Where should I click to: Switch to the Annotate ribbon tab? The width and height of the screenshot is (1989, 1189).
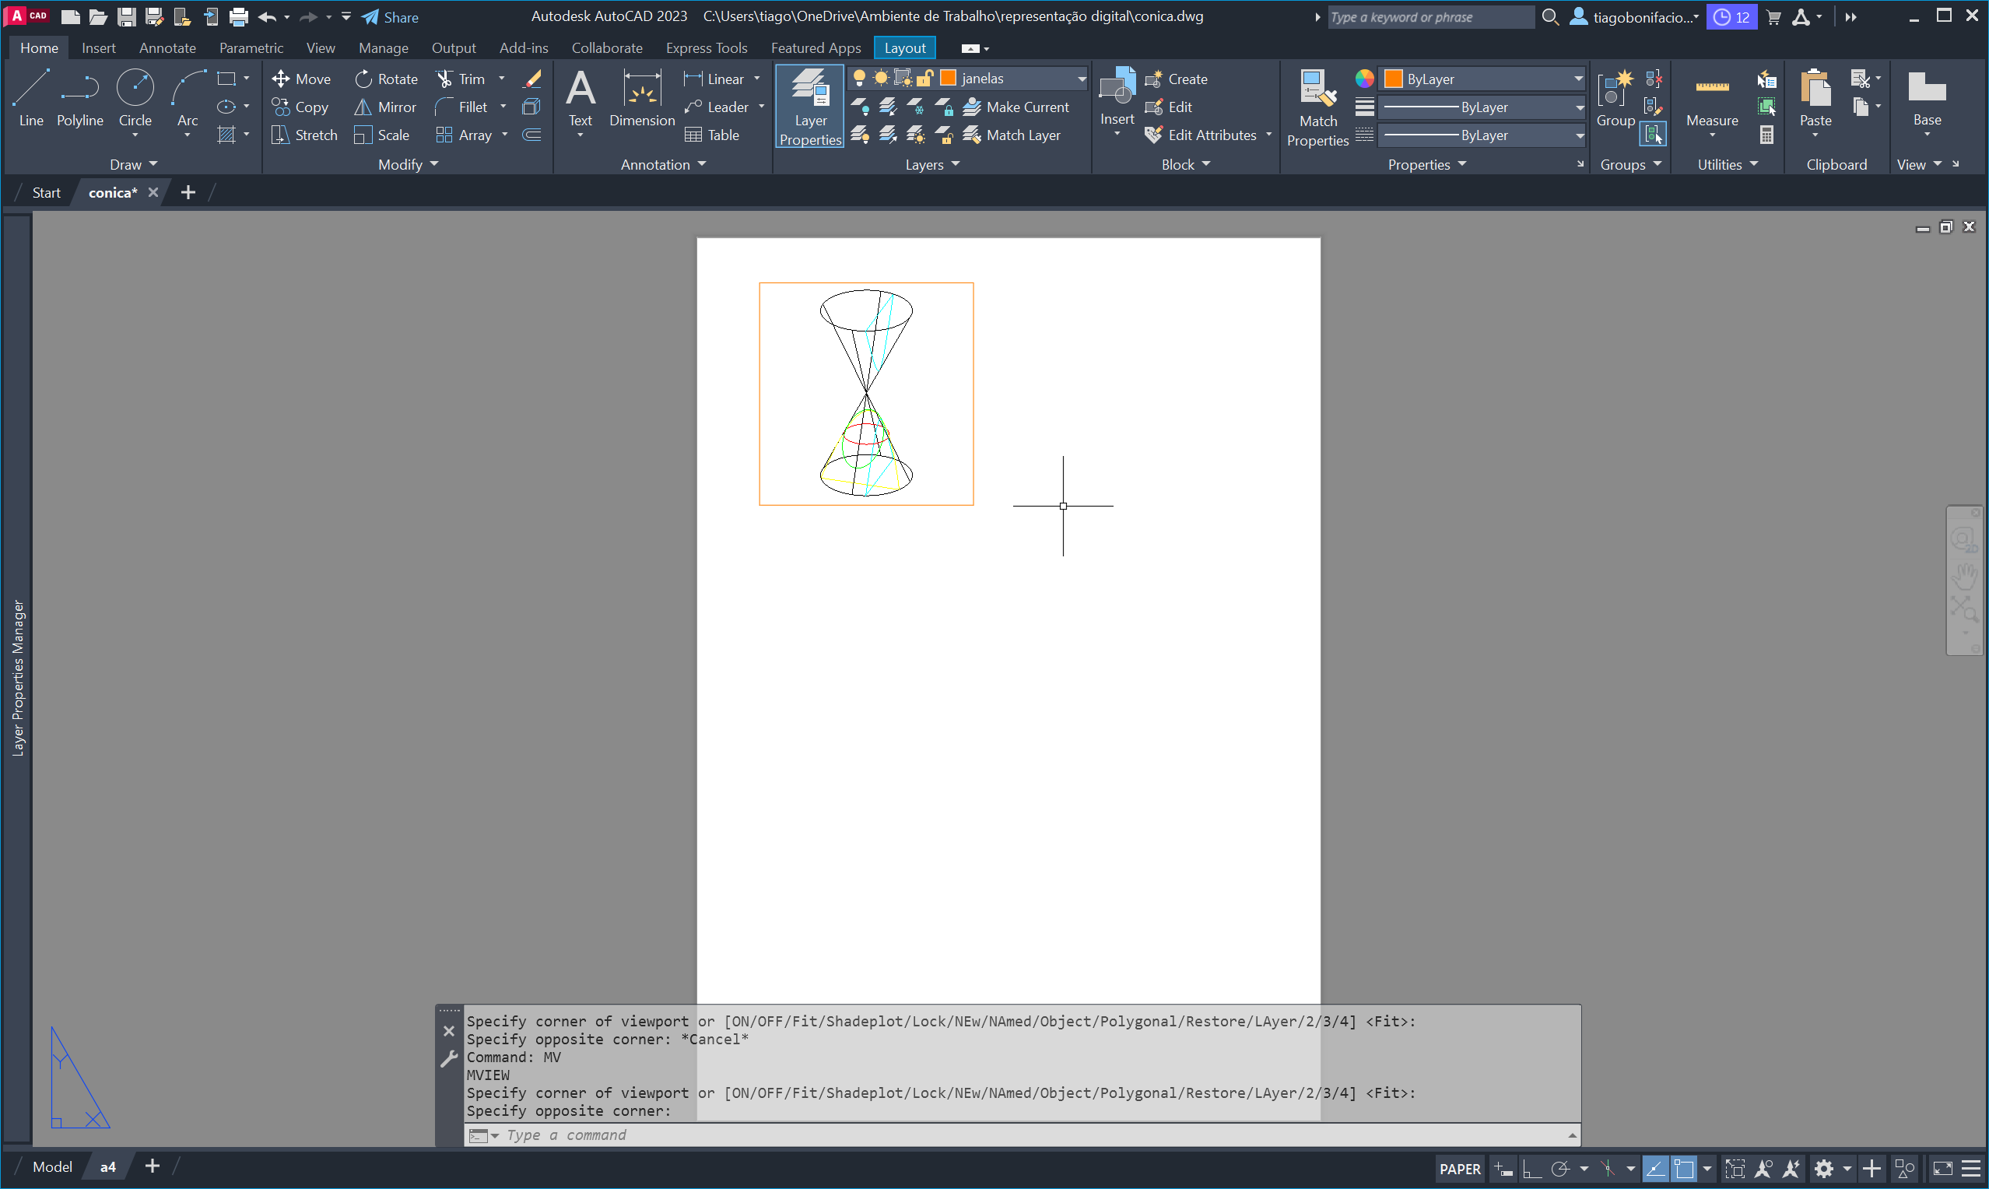(167, 48)
